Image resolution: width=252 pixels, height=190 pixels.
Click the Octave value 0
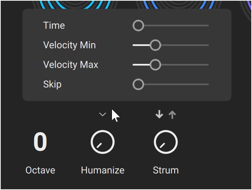pyautogui.click(x=40, y=142)
